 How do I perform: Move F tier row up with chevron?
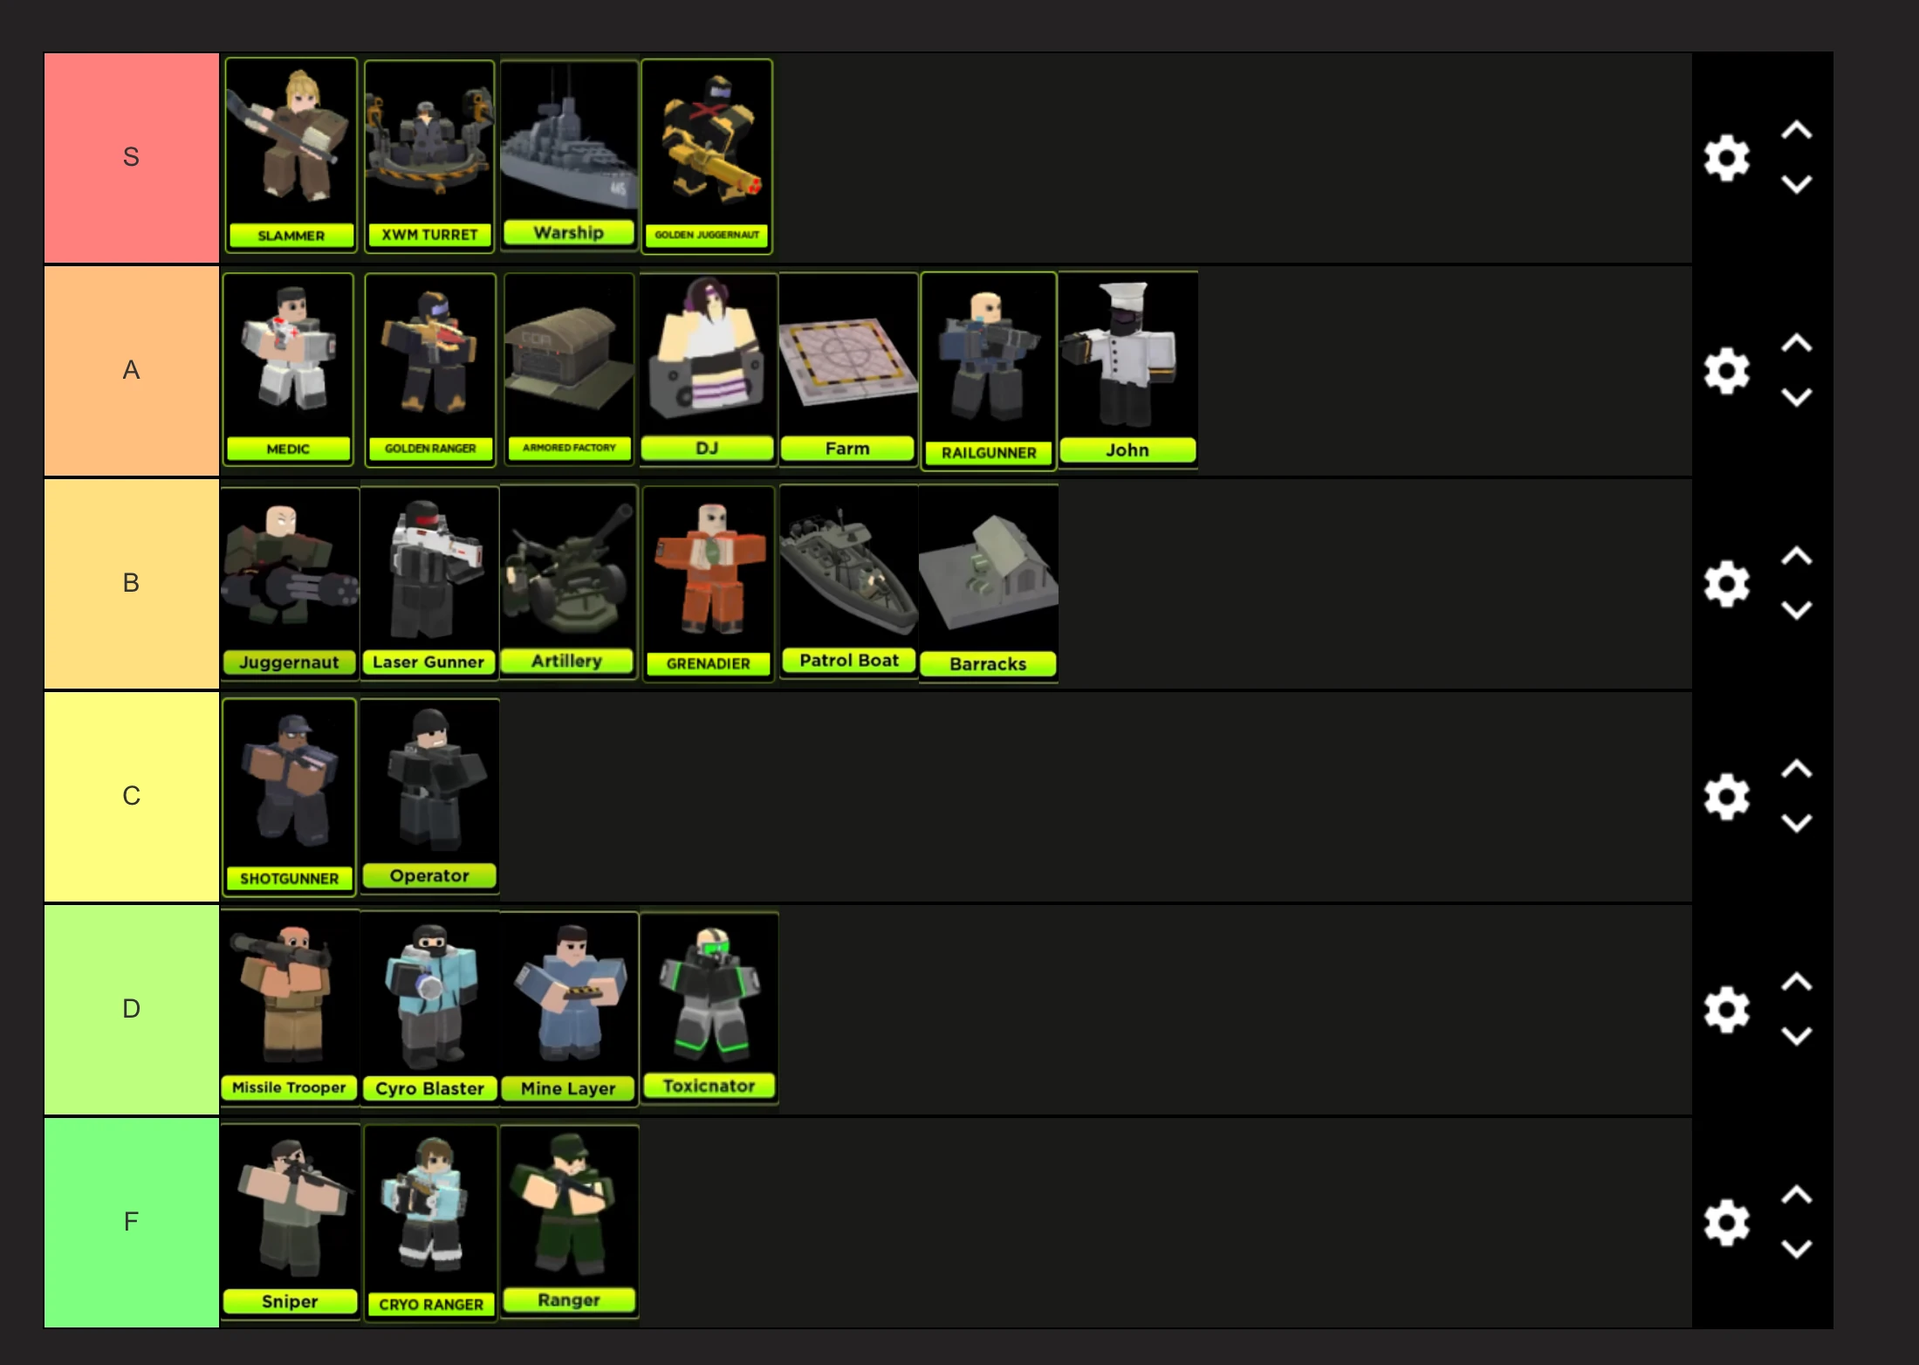click(x=1796, y=1195)
